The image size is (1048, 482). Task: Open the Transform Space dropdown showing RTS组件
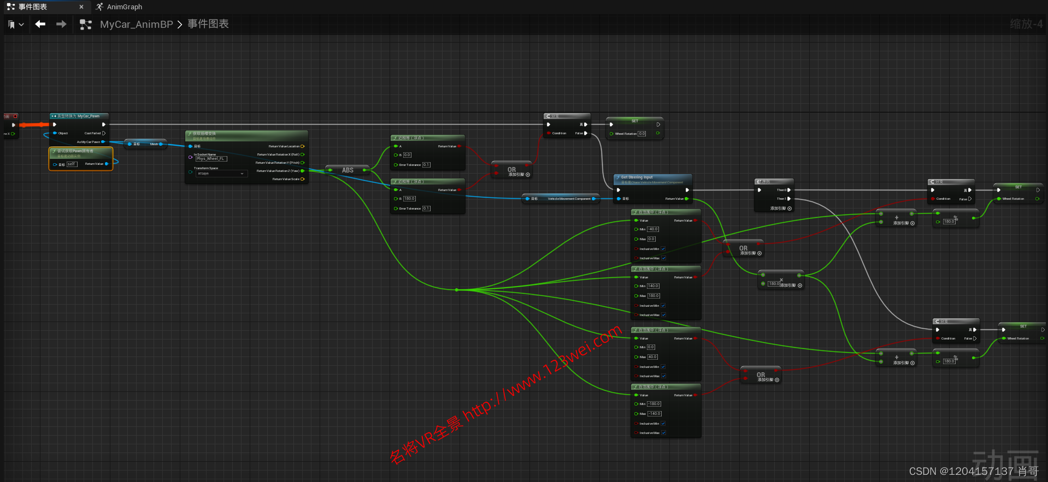coord(220,174)
